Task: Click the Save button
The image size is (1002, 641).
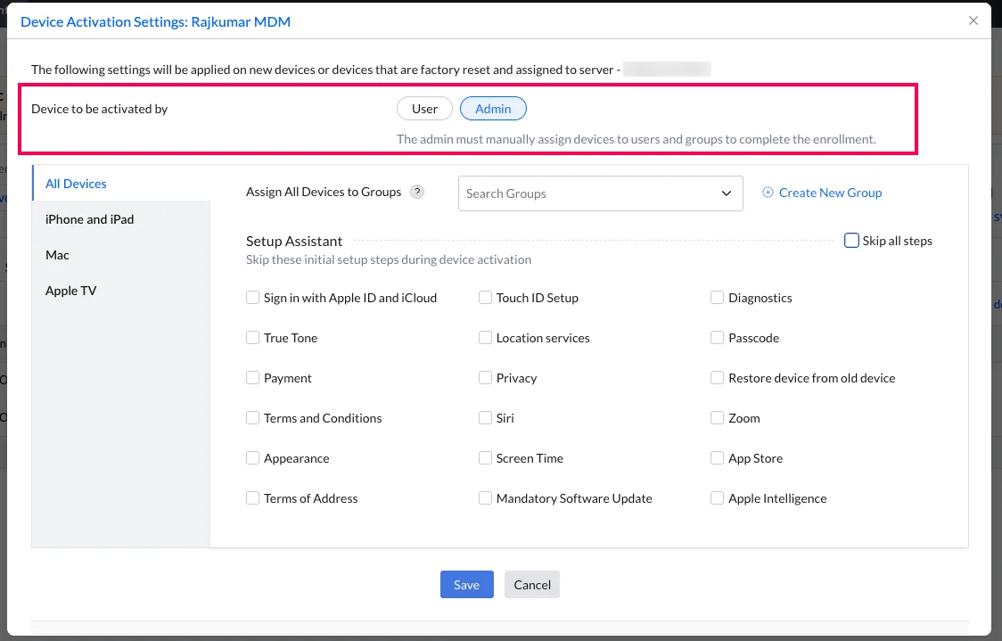Action: coord(466,584)
